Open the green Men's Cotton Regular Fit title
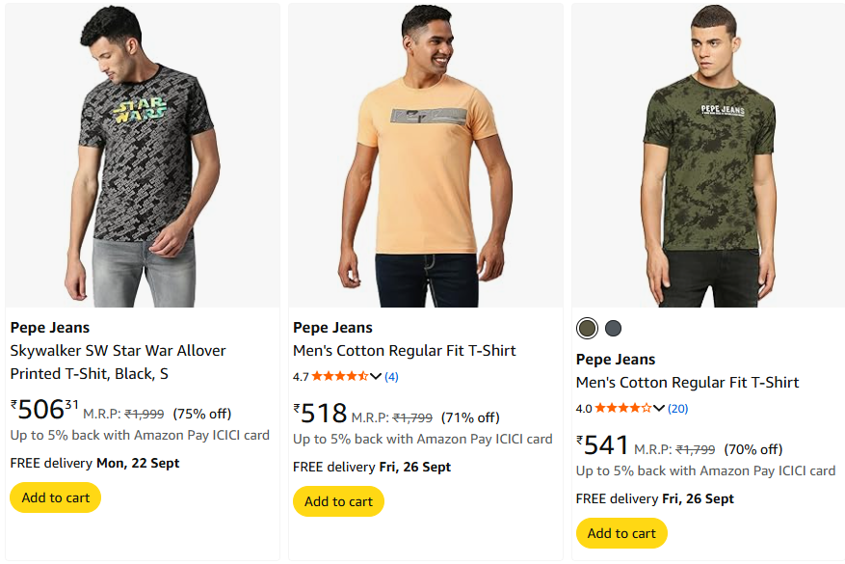 [x=688, y=383]
